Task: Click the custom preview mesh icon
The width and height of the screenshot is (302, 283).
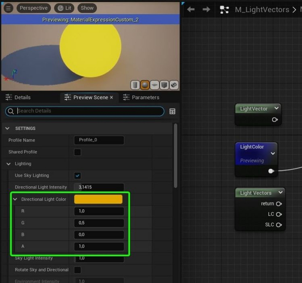Action: coord(174,85)
